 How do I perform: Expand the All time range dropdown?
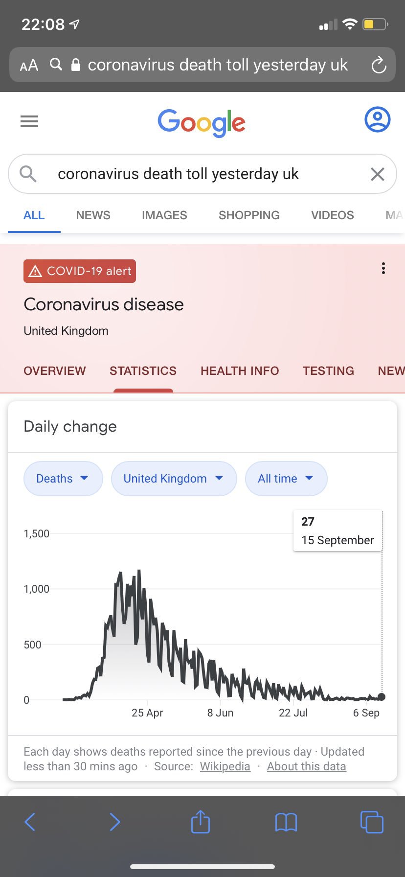pos(286,478)
